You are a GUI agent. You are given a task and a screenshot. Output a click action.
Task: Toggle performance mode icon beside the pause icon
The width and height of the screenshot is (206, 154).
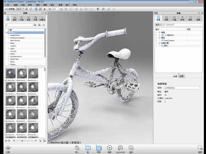point(31,9)
